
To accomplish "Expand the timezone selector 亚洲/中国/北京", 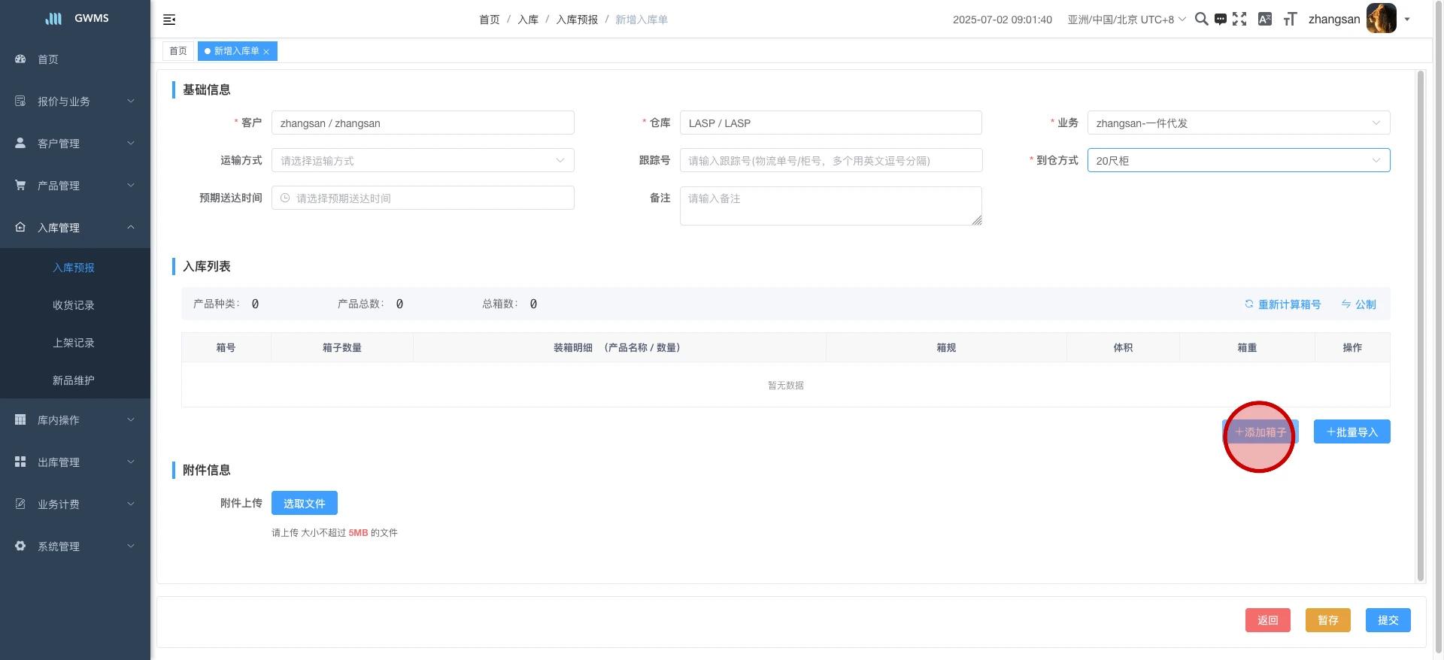I will [1126, 20].
